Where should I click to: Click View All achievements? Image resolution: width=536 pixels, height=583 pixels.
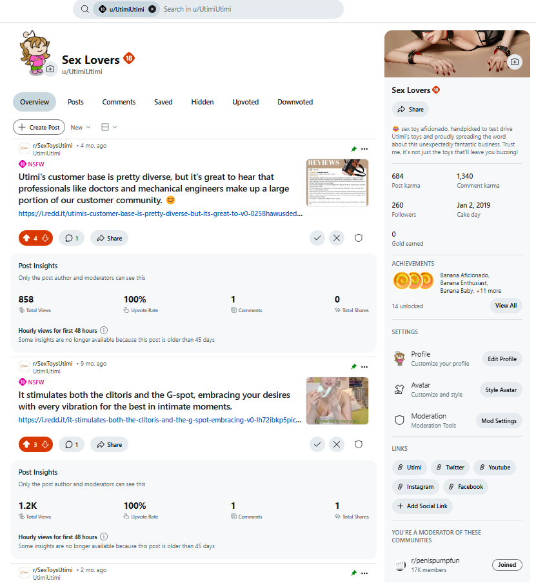(506, 306)
